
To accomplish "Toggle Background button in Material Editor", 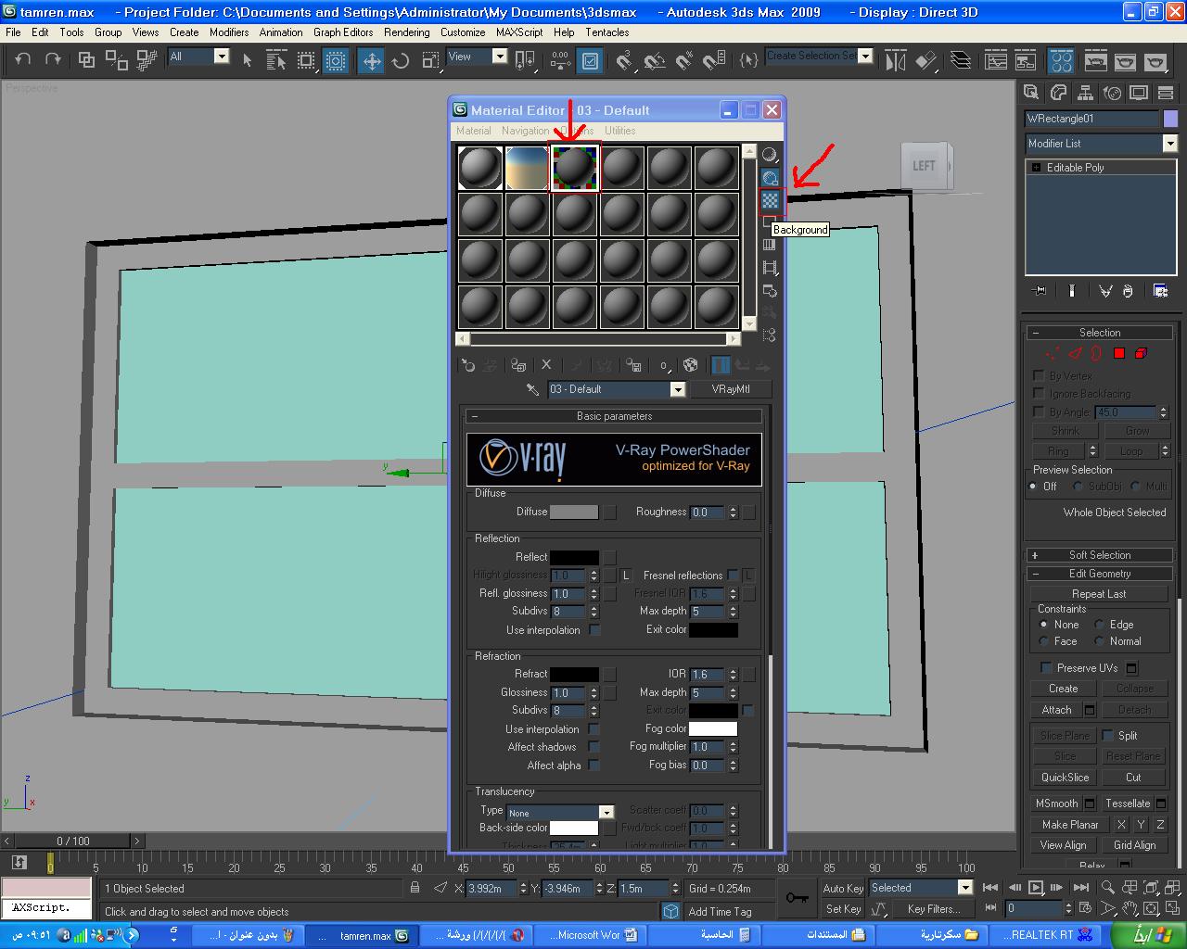I will pyautogui.click(x=770, y=200).
